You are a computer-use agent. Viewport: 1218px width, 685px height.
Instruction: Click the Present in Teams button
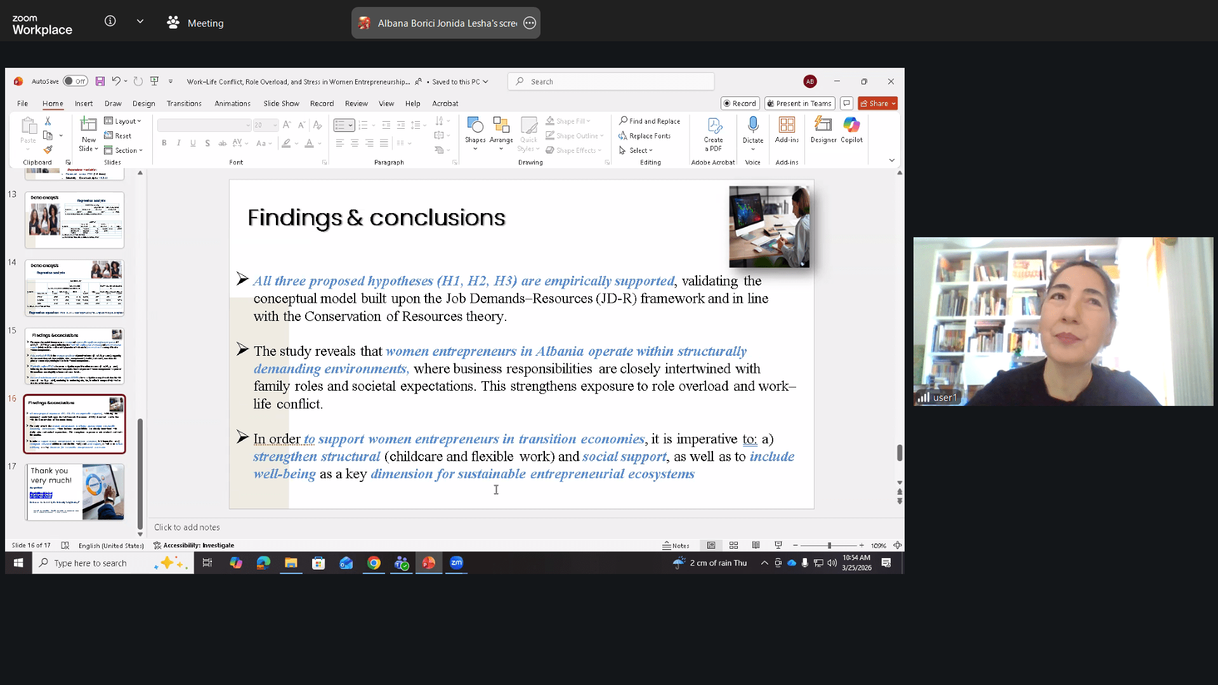tap(799, 103)
